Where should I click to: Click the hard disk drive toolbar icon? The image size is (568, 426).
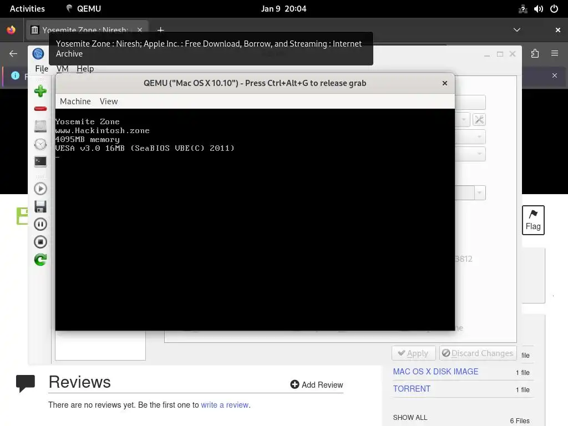pyautogui.click(x=40, y=126)
